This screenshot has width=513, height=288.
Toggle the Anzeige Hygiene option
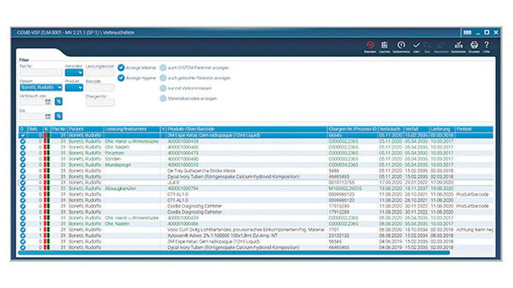click(121, 78)
